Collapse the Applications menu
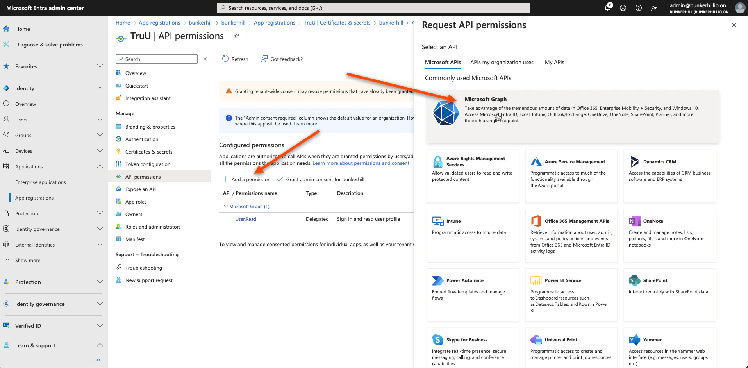 (100, 166)
